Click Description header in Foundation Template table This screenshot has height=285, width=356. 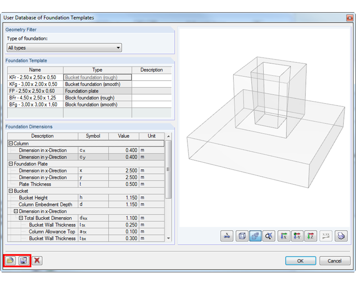click(x=151, y=70)
